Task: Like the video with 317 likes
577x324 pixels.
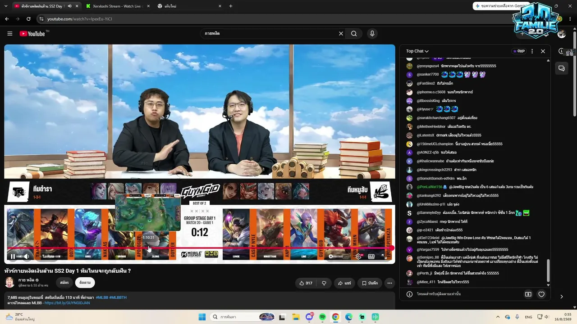Action: 306,283
